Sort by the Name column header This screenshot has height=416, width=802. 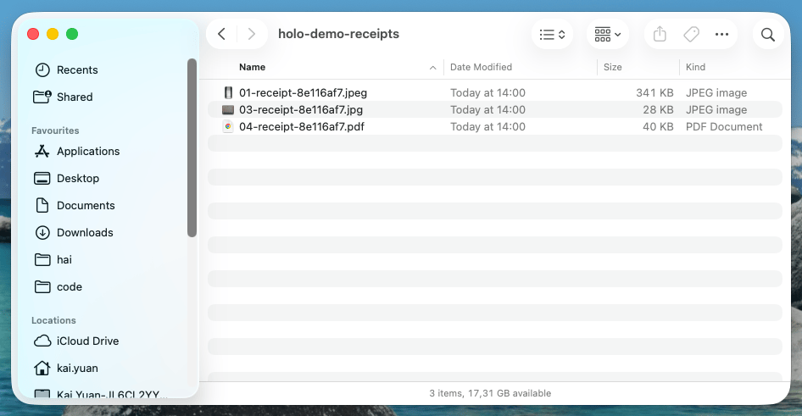coord(252,67)
